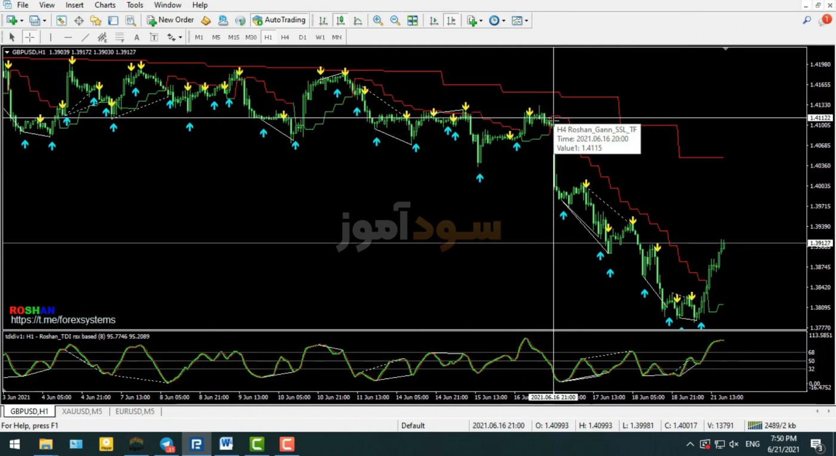Toggle the Data Window icon
Screen dimensions: 836x456
click(79, 20)
